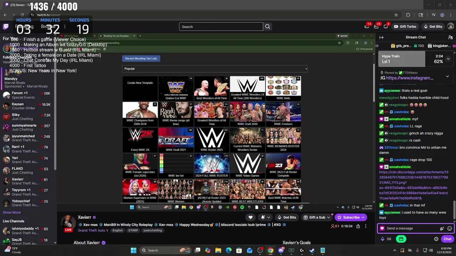Open the pinned Instagram link
Image resolution: width=456 pixels, height=256 pixels.
tap(410, 78)
